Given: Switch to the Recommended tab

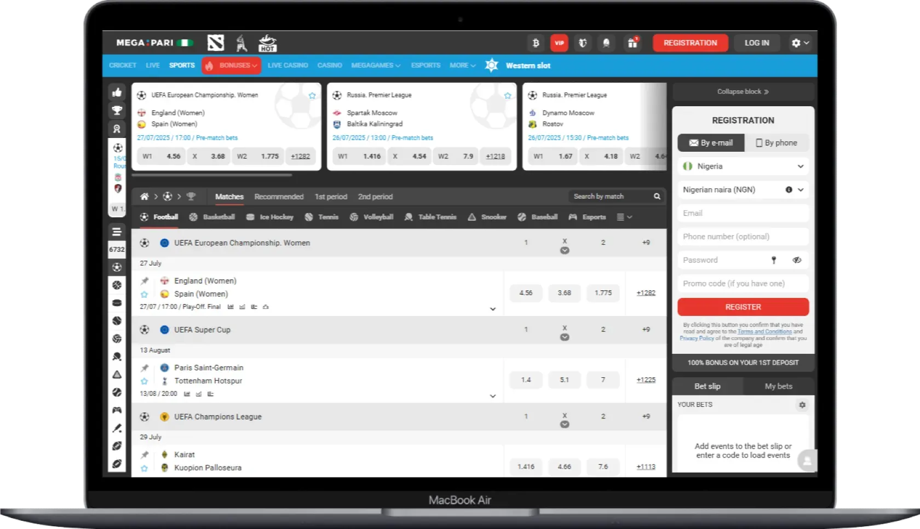Looking at the screenshot, I should point(279,197).
